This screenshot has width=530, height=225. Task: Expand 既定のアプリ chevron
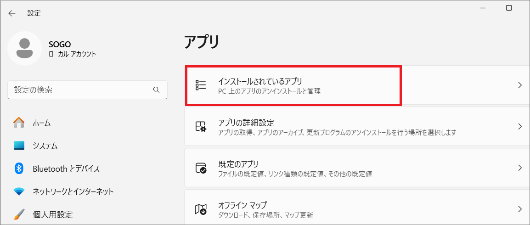tap(520, 168)
